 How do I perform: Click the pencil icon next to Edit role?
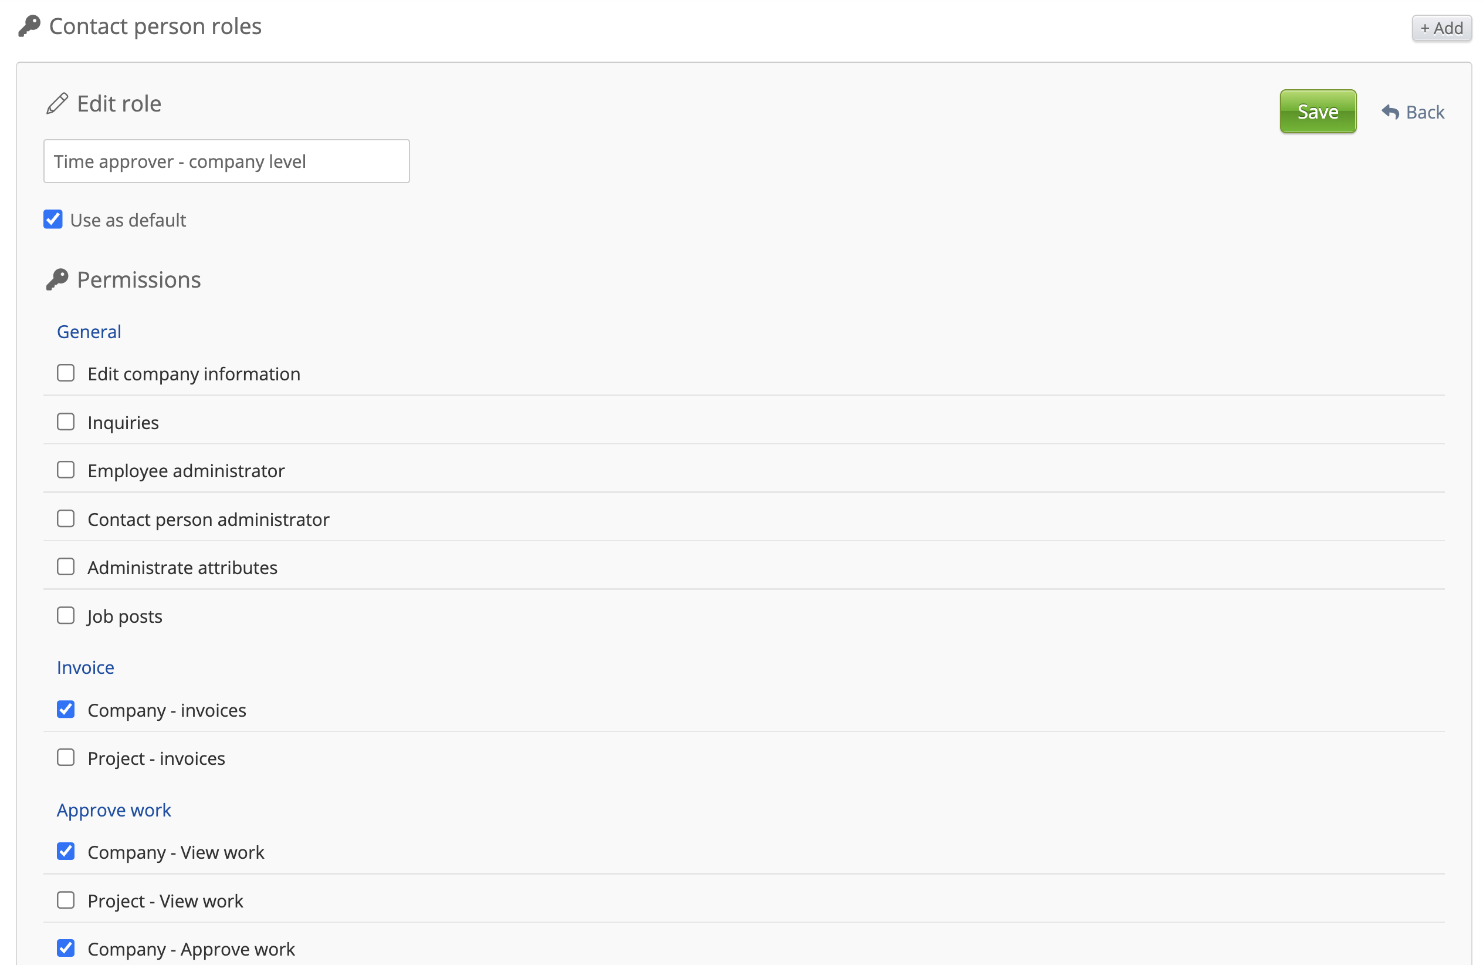point(57,103)
